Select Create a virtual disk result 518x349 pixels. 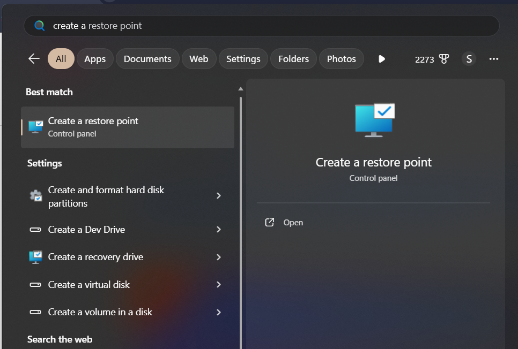click(128, 284)
